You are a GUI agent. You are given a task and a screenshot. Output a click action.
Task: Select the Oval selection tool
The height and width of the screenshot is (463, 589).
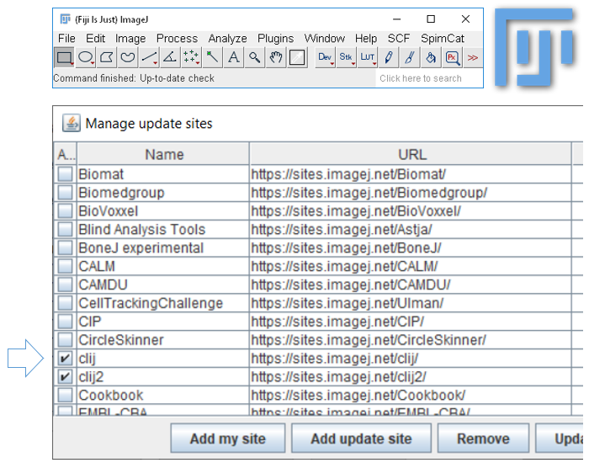click(86, 57)
